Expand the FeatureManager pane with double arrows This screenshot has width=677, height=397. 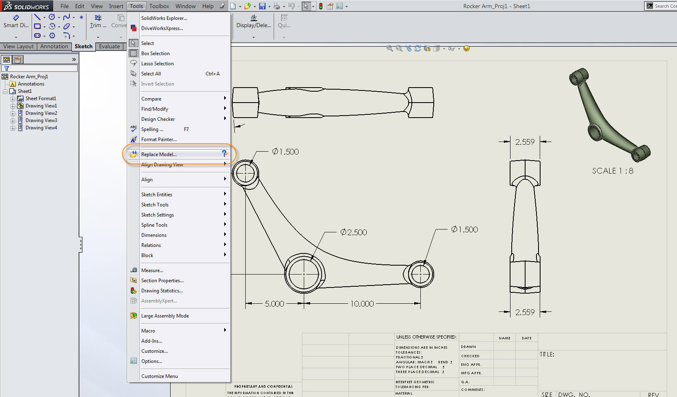click(x=74, y=59)
